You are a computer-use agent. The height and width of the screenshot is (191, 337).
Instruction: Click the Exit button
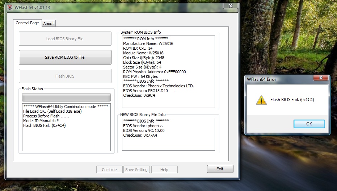coord(220,169)
